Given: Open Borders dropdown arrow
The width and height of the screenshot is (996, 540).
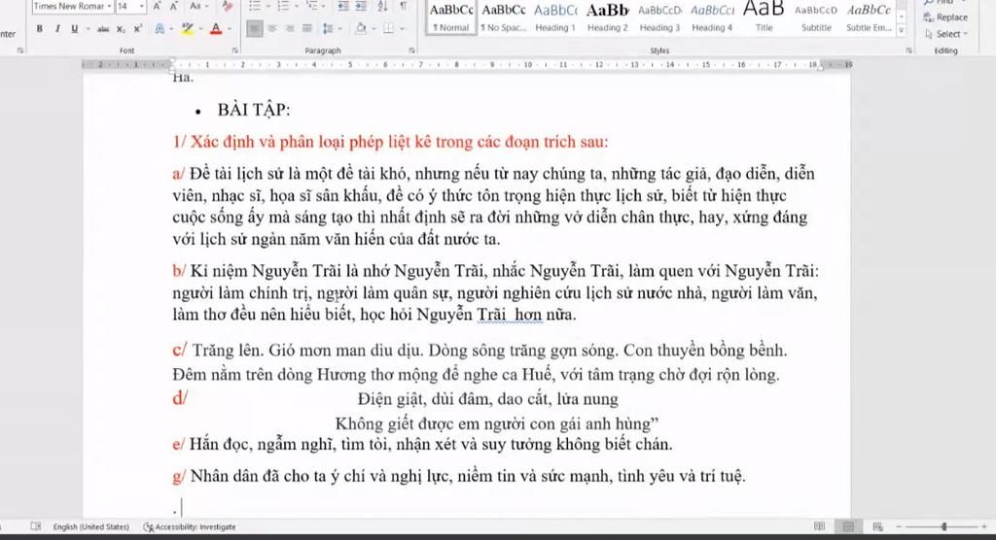Looking at the screenshot, I should 403,29.
